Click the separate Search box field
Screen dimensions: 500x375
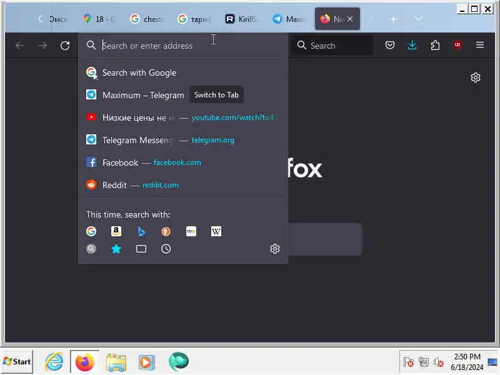tap(332, 46)
